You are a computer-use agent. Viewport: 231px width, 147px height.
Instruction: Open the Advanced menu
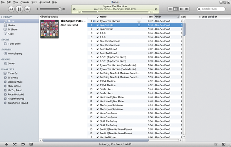[45, 2]
